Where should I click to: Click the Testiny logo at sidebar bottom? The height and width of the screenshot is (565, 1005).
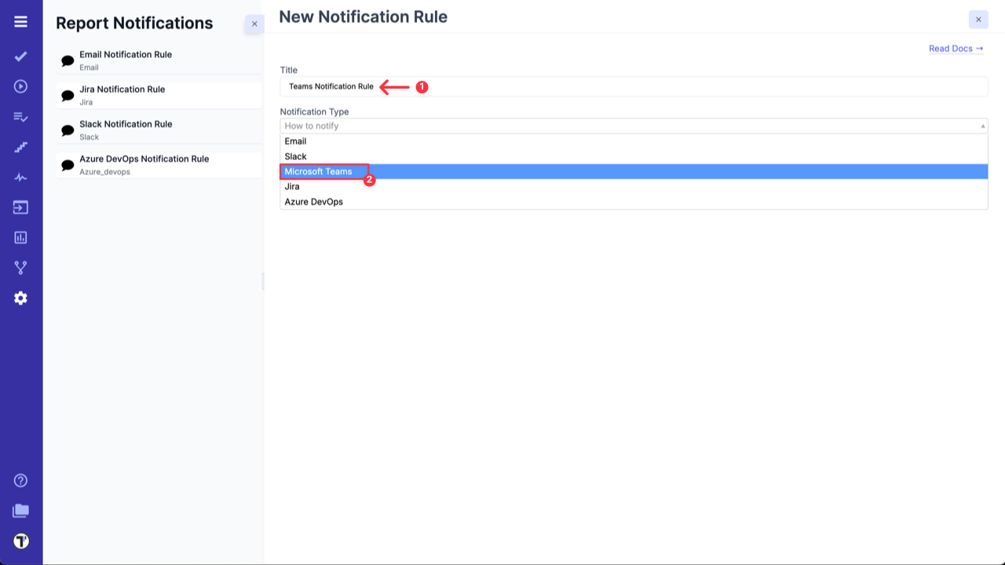20,541
